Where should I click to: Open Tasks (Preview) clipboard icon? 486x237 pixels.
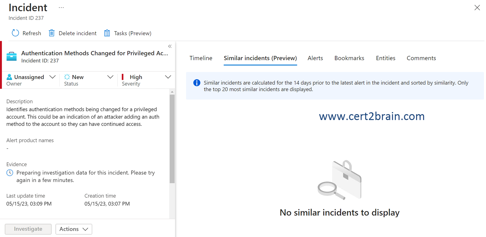point(107,33)
